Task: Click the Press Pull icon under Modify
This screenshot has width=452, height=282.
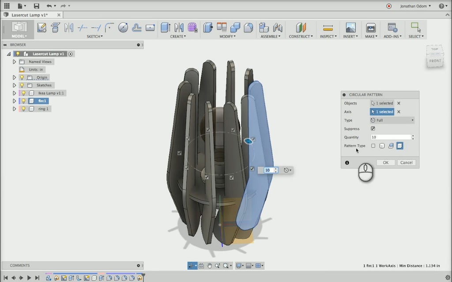Action: (x=207, y=27)
